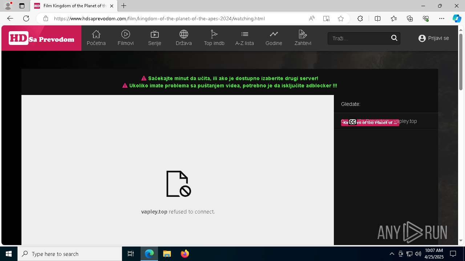Select the Film Kingdom of the Planet tab
This screenshot has width=465, height=261.
(x=74, y=6)
